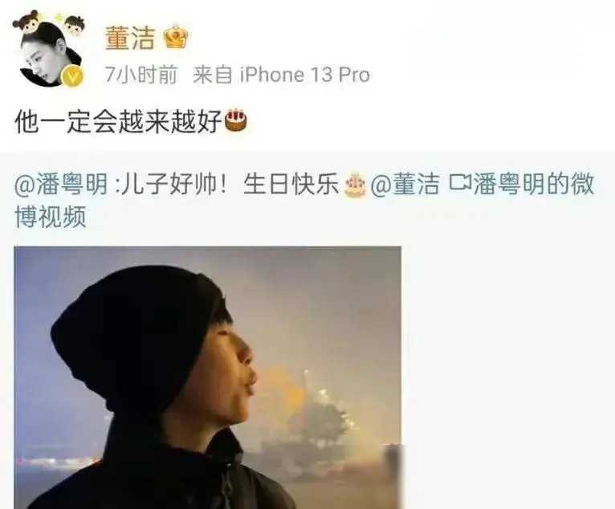The height and width of the screenshot is (509, 615).
Task: Tap the 7小时前 post timestamp
Action: pyautogui.click(x=141, y=75)
